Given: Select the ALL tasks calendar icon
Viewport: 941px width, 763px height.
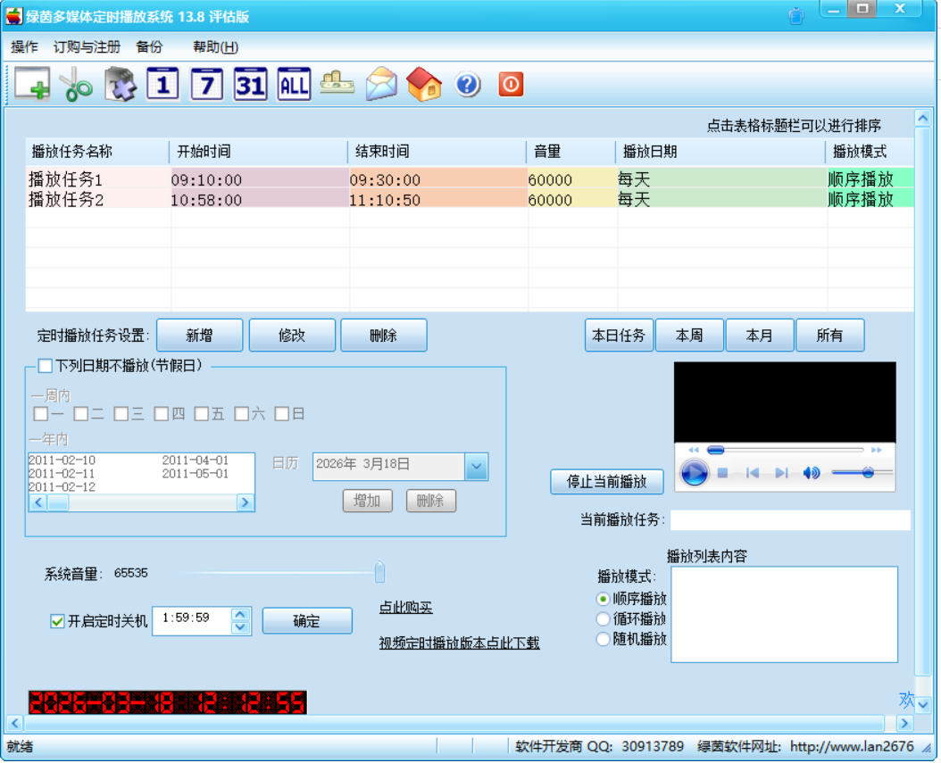Looking at the screenshot, I should coord(294,83).
